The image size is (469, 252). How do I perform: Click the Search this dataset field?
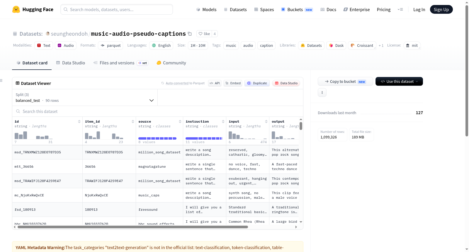tap(158, 112)
